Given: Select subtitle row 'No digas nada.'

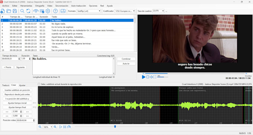Looking at the screenshot, I should (x=67, y=24).
